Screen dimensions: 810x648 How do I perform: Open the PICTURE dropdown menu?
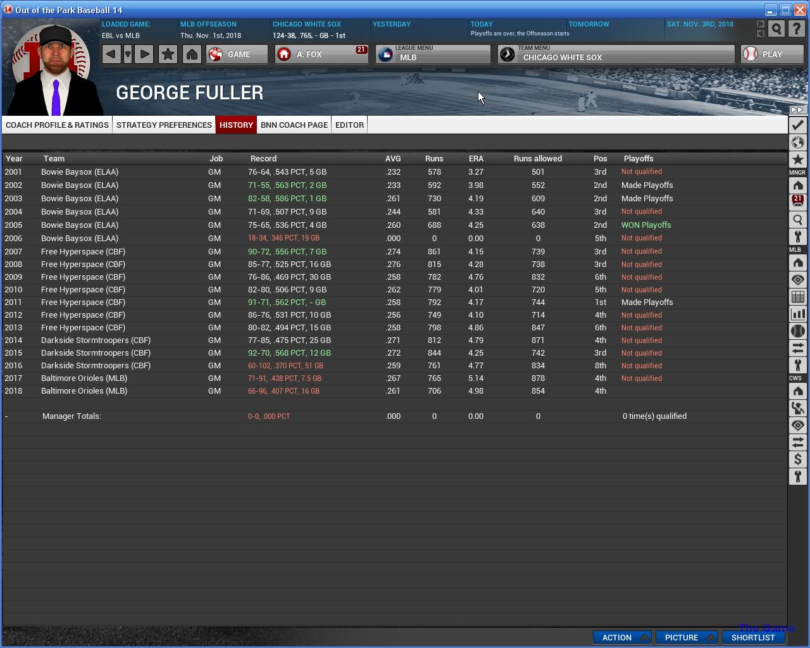[687, 637]
